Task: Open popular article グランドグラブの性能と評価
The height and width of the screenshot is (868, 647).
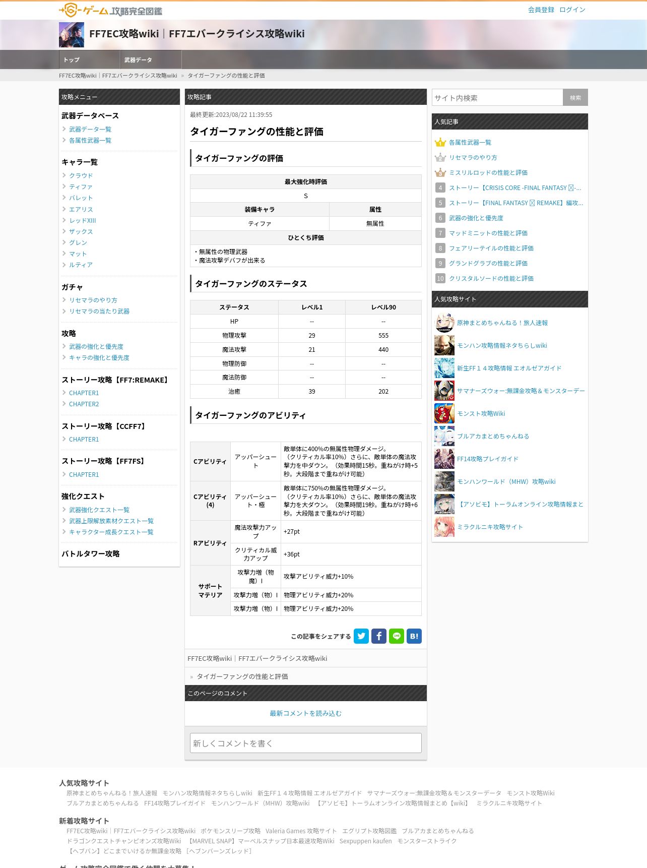Action: [x=488, y=263]
